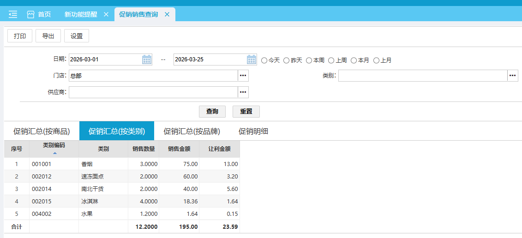Collapse the sidebar menu icon

[13, 14]
